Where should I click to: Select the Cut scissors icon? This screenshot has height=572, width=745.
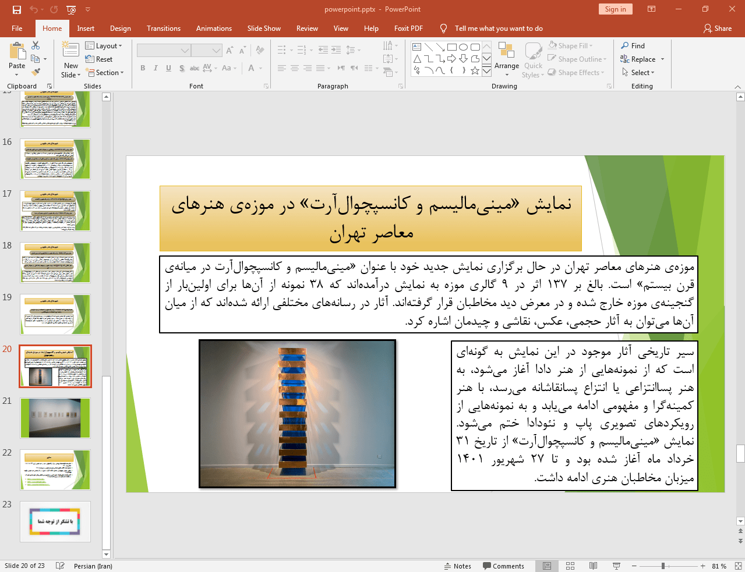pyautogui.click(x=36, y=45)
